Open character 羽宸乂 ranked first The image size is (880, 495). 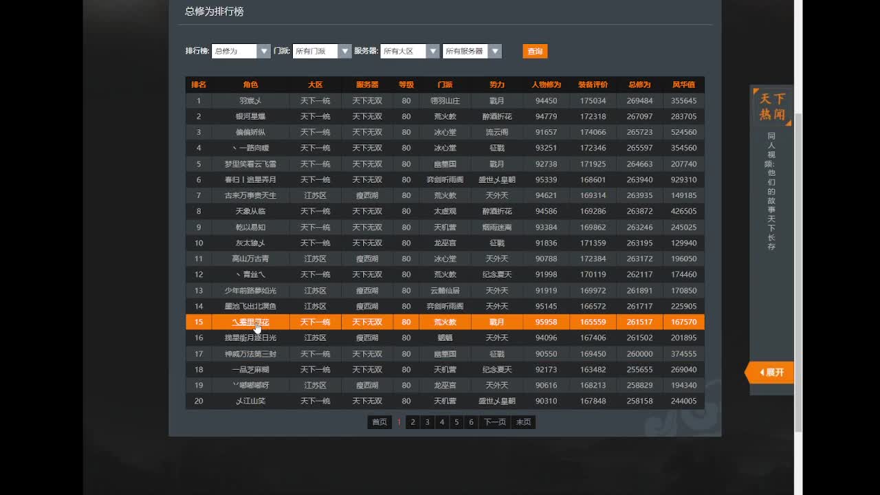(250, 100)
